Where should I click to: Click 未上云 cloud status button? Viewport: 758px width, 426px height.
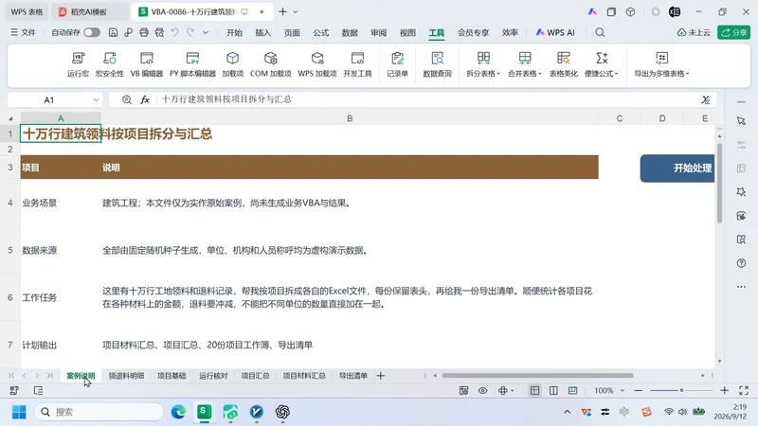click(x=694, y=32)
